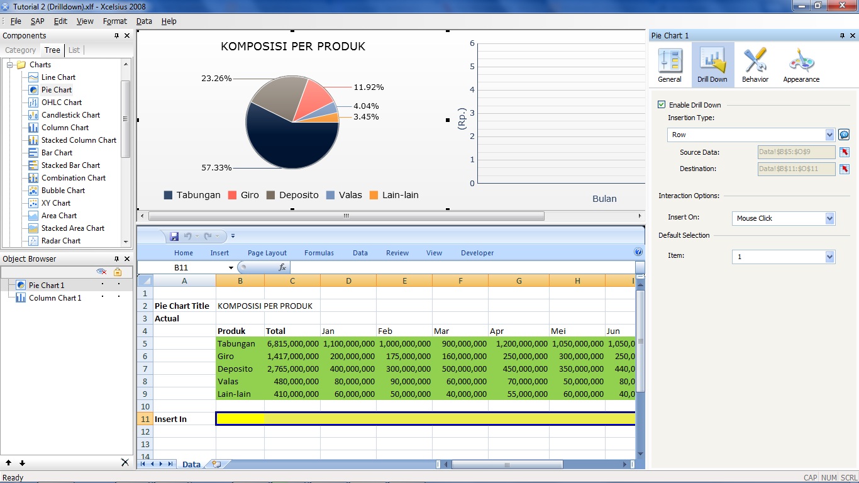
Task: Click the Giro legend swatch on pie chart
Action: coord(232,195)
